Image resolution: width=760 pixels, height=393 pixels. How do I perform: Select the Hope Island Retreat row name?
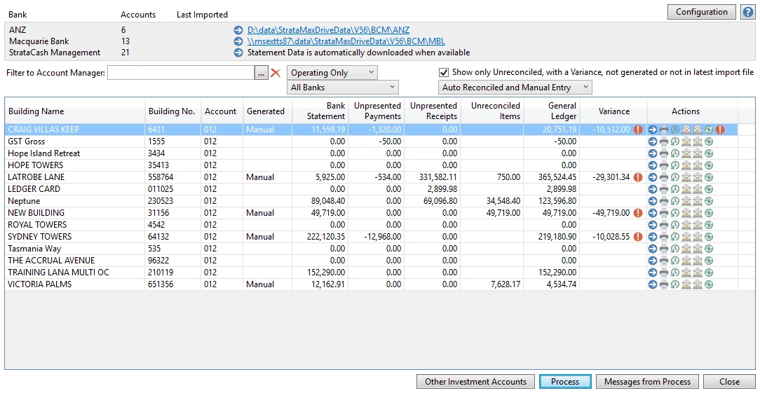point(43,153)
